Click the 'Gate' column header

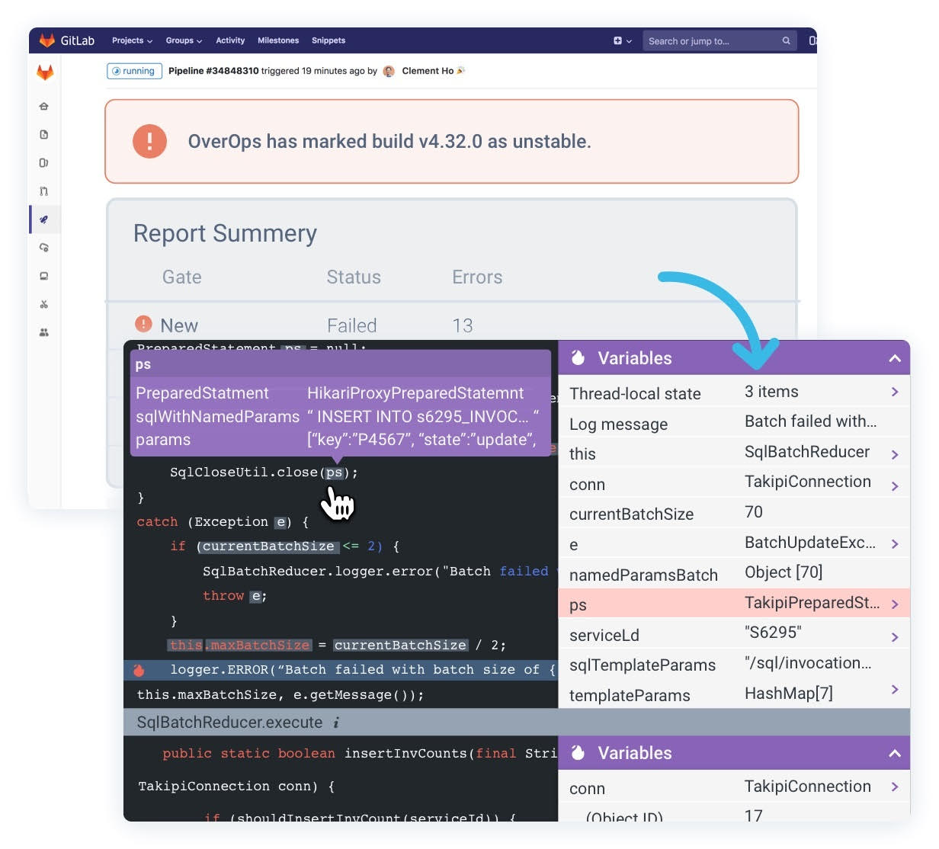tap(182, 277)
